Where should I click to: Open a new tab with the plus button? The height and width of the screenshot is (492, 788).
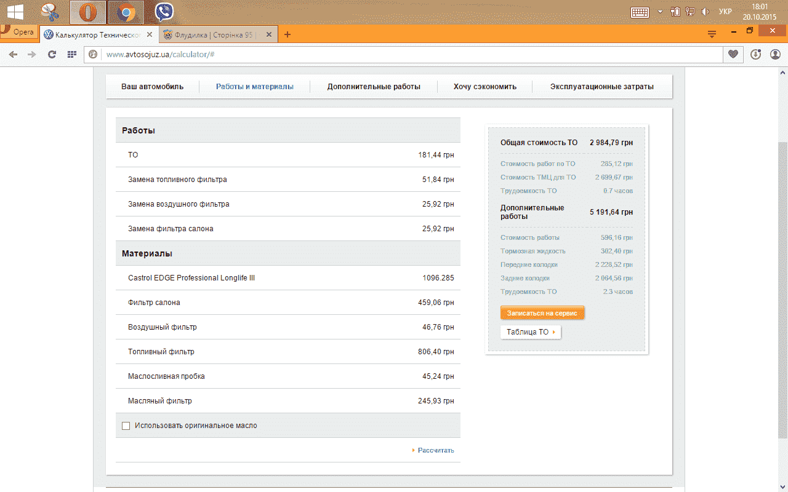(x=287, y=34)
